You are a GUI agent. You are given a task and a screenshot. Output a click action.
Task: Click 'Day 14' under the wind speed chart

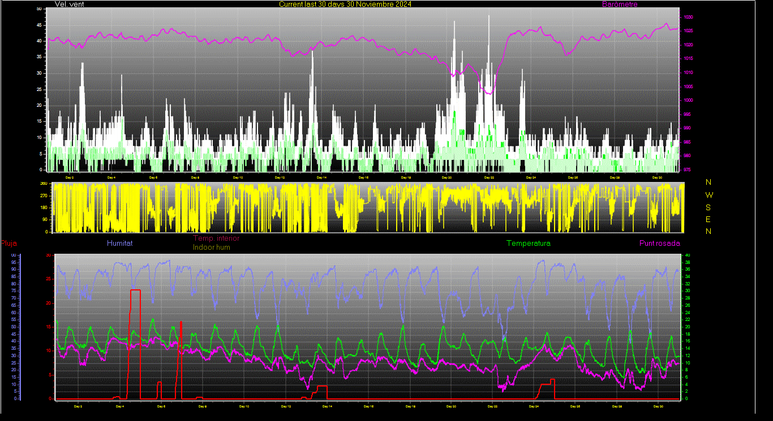321,177
